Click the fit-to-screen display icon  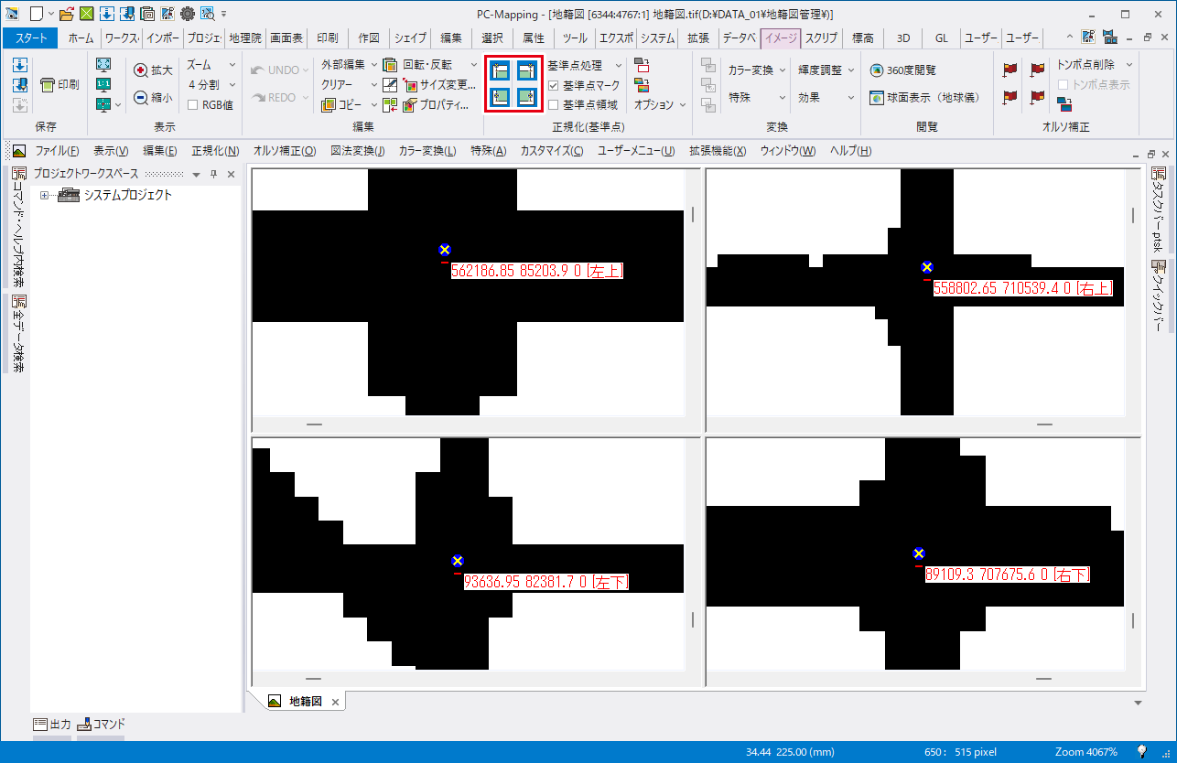click(103, 64)
